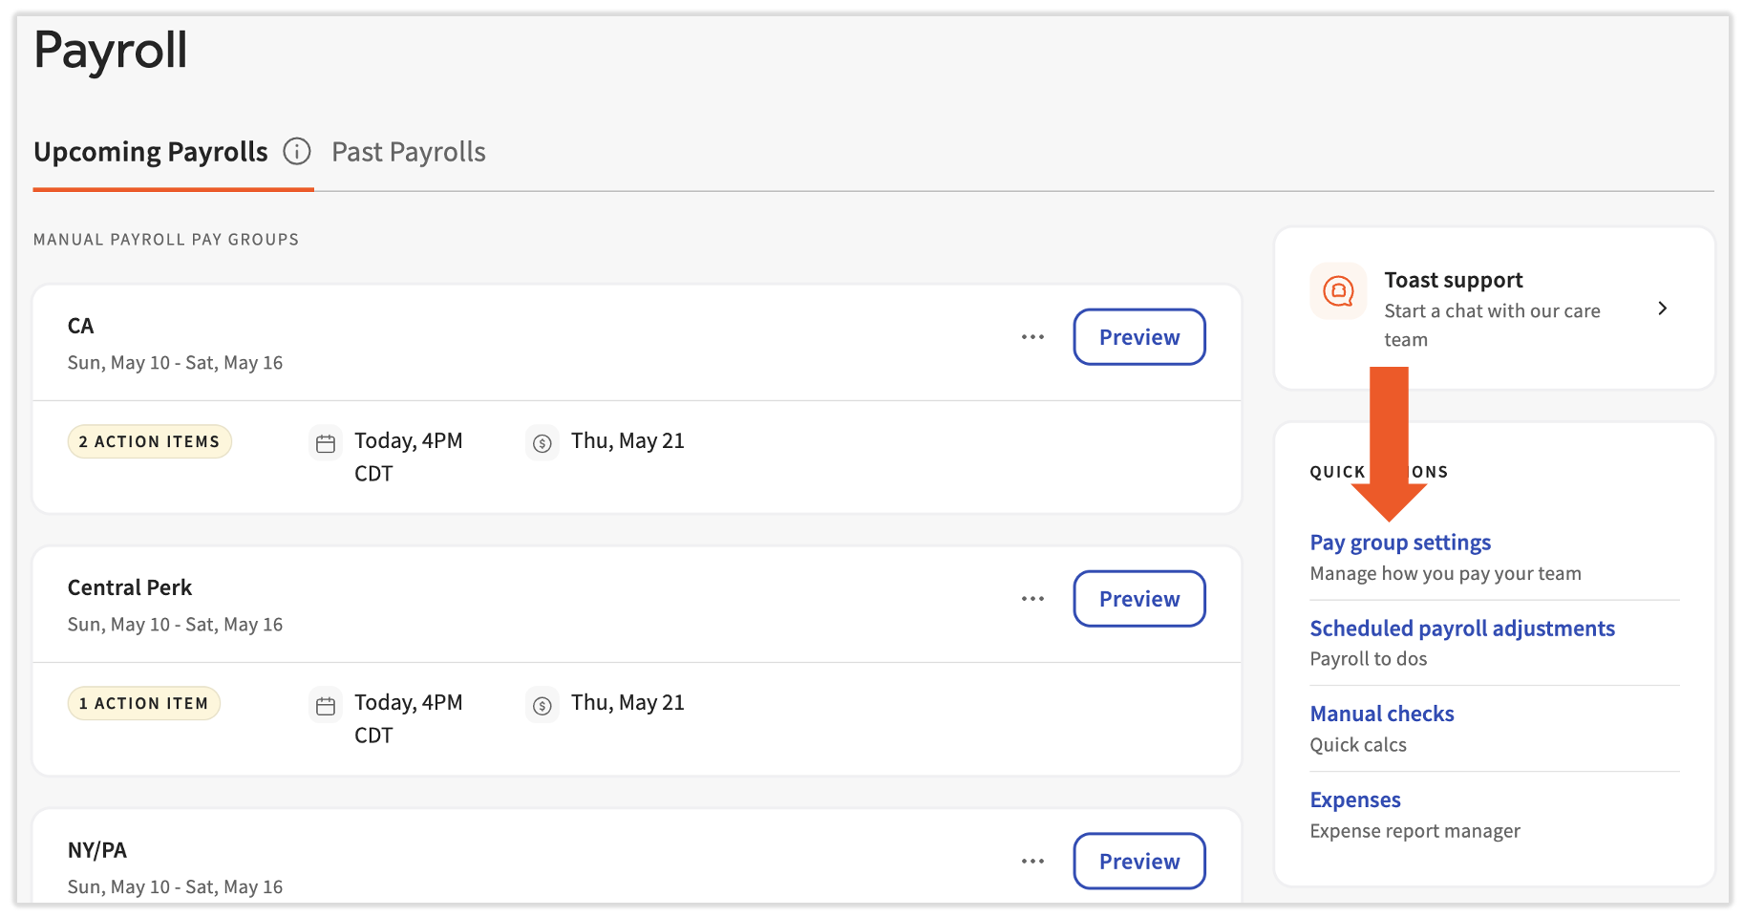This screenshot has width=1744, height=917.
Task: Open the three-dot menu for Central Perk
Action: tap(1032, 599)
